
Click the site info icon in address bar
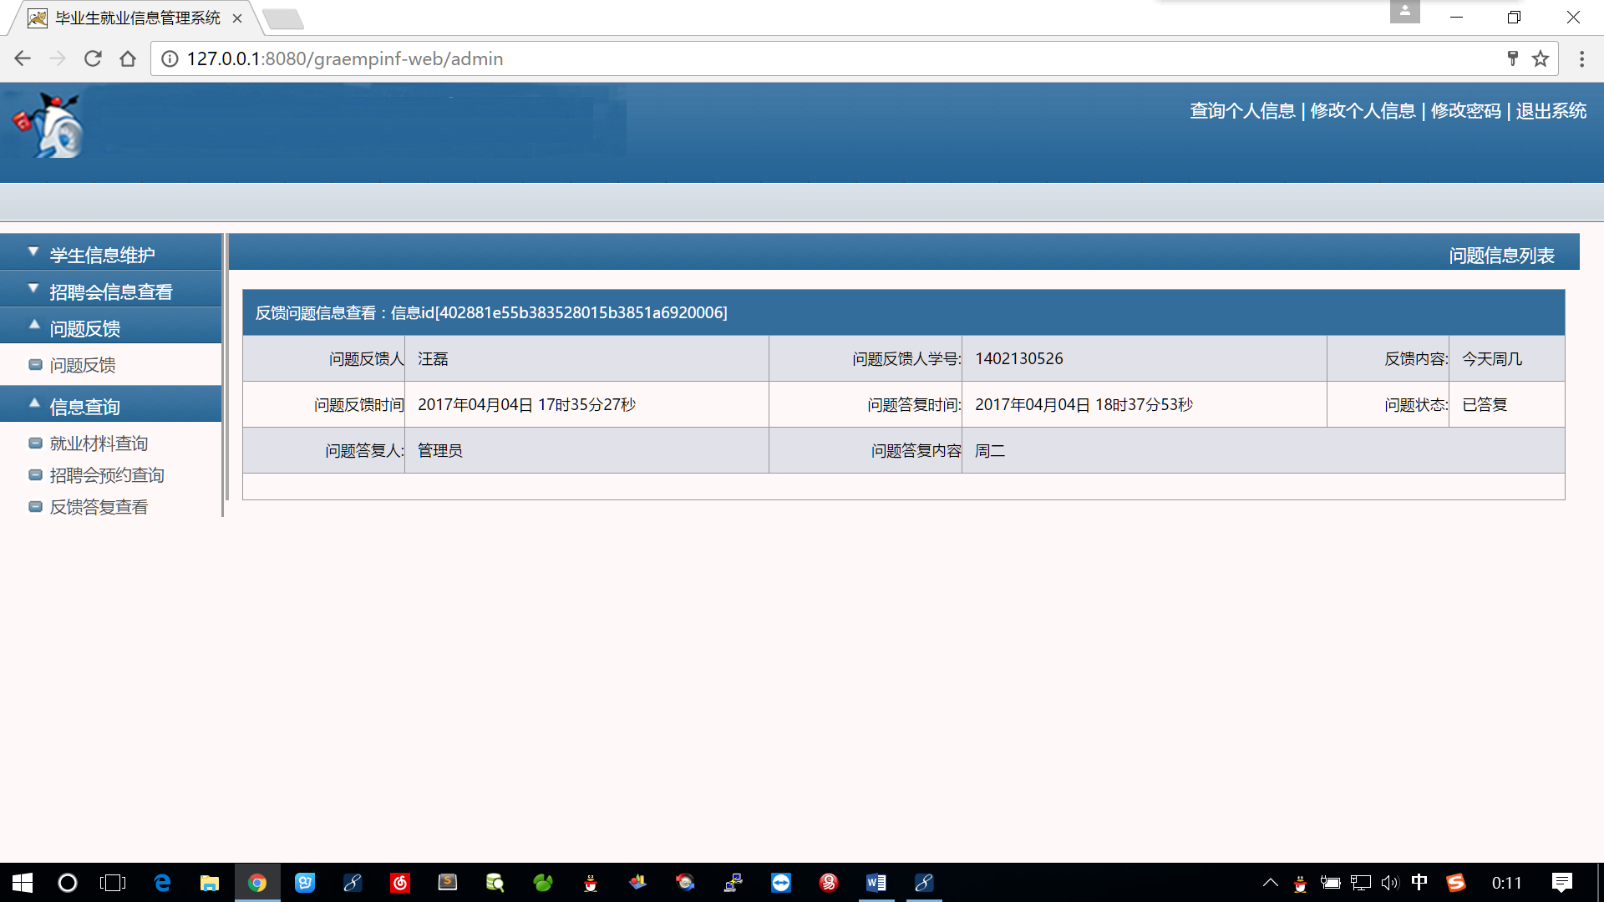[x=170, y=58]
